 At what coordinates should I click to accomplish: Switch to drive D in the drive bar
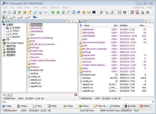pyautogui.click(x=13, y=17)
